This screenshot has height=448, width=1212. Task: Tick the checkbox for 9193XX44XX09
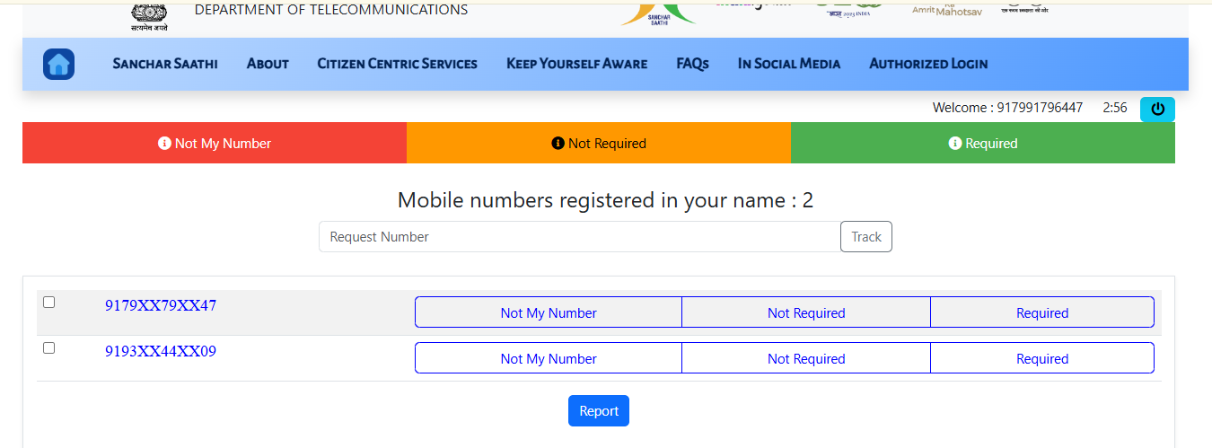click(49, 348)
